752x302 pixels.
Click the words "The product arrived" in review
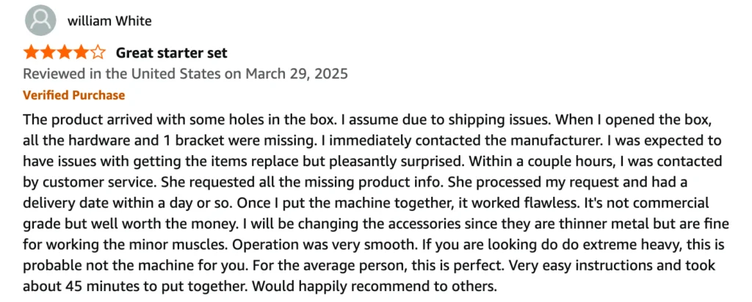pos(82,120)
